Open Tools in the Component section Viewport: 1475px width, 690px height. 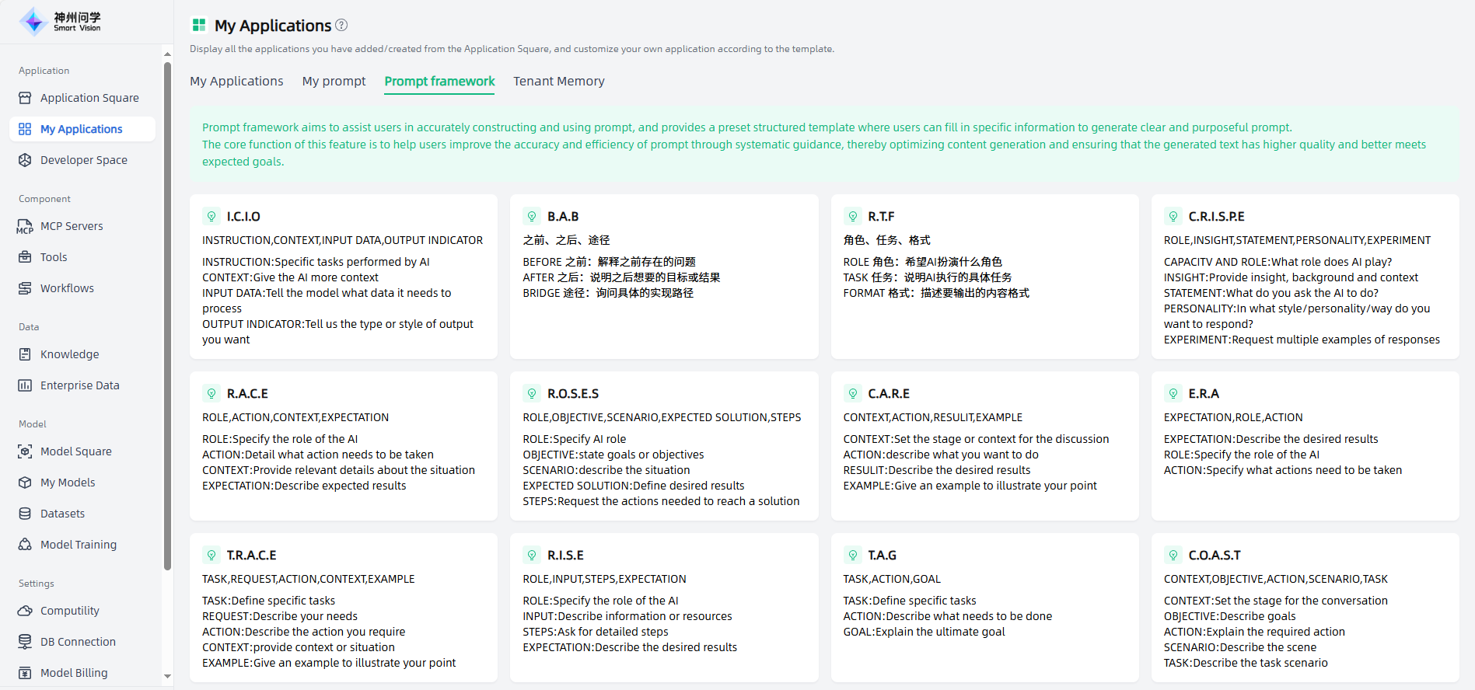54,257
